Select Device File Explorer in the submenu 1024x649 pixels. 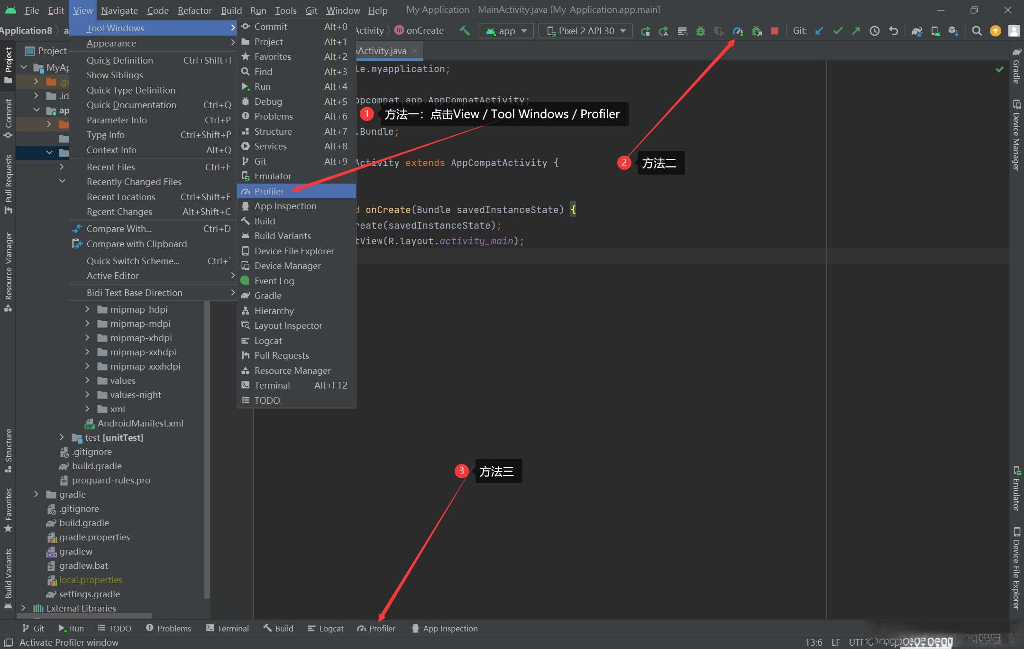(x=296, y=251)
